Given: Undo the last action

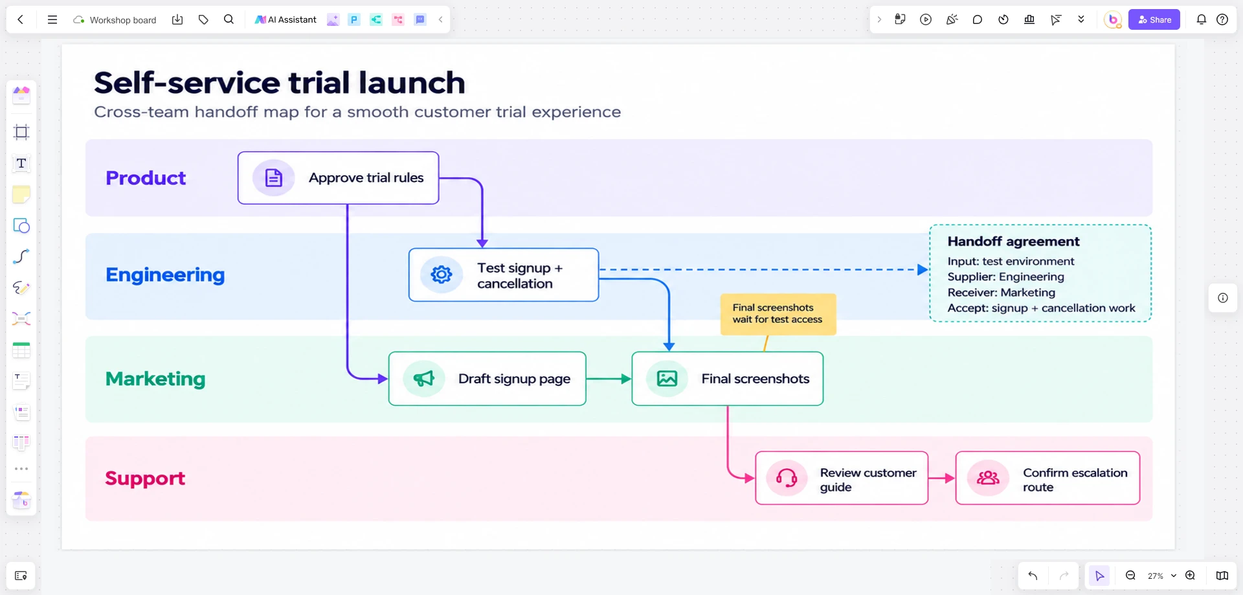Looking at the screenshot, I should 1033,576.
